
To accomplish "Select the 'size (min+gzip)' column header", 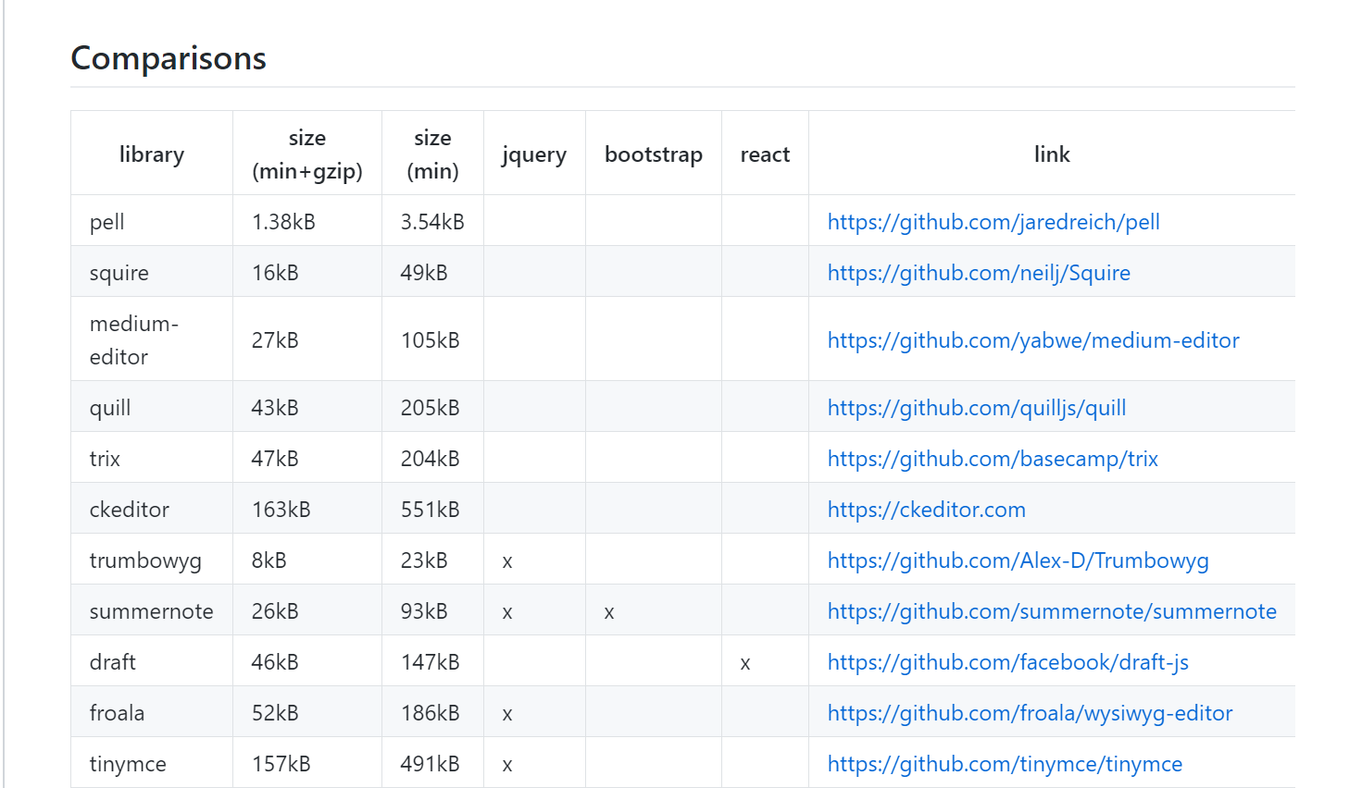I will (x=307, y=154).
